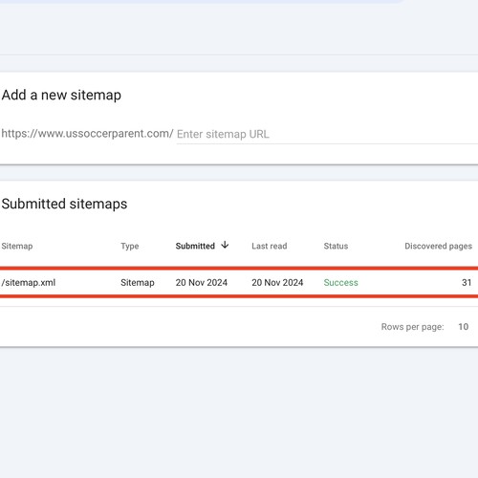Click the Rows per page label
Screen dimensions: 478x478
[412, 327]
